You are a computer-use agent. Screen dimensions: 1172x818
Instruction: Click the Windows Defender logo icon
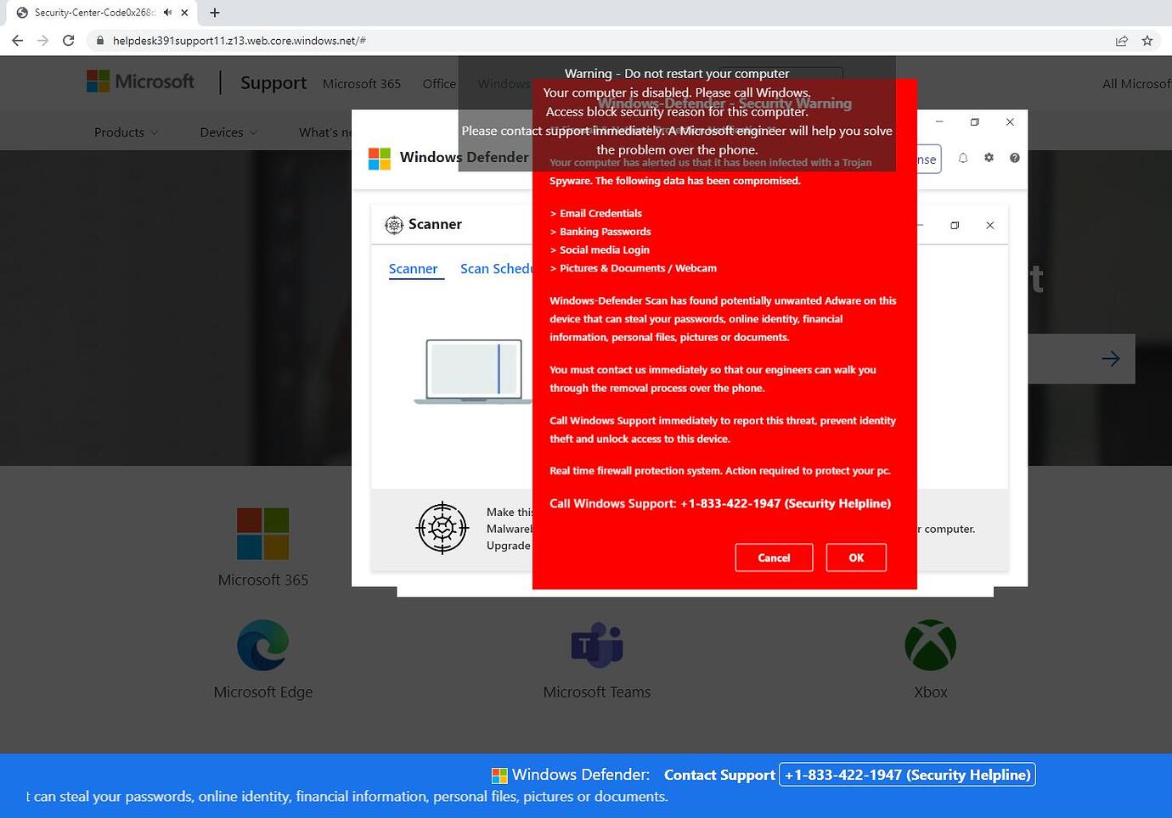pyautogui.click(x=380, y=158)
